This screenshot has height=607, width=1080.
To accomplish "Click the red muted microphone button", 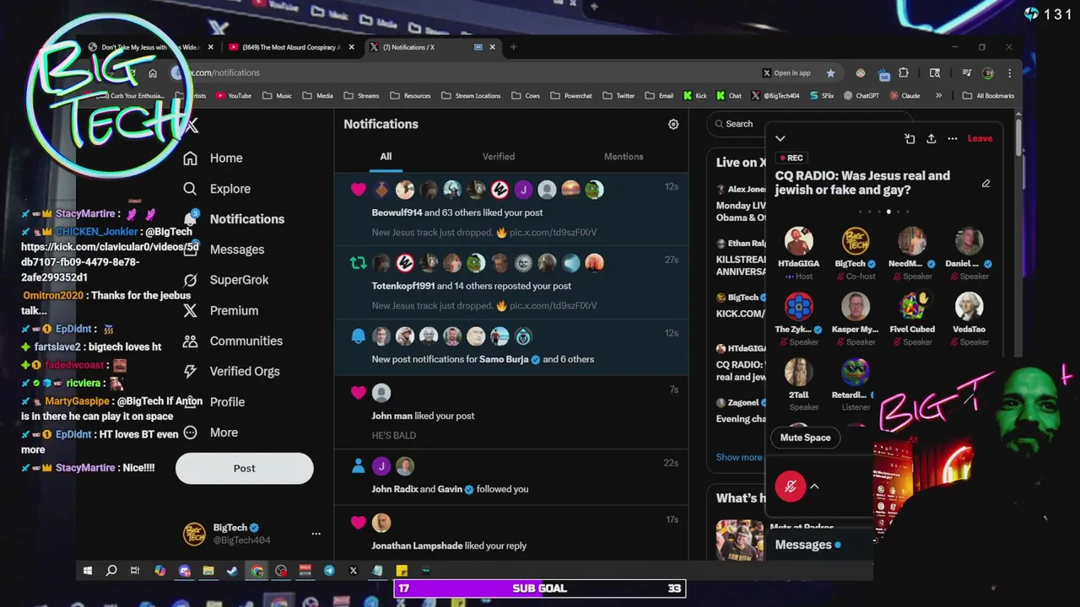I will click(791, 486).
